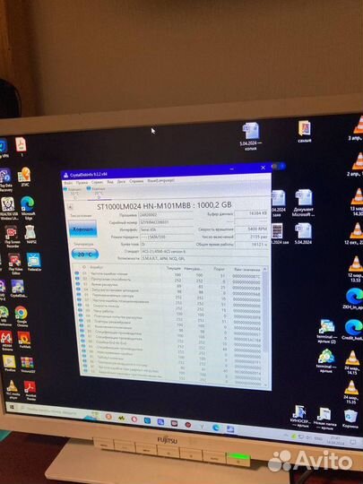
Task: Open the iTop Screen Recorder shortcut
Action: coord(12,237)
